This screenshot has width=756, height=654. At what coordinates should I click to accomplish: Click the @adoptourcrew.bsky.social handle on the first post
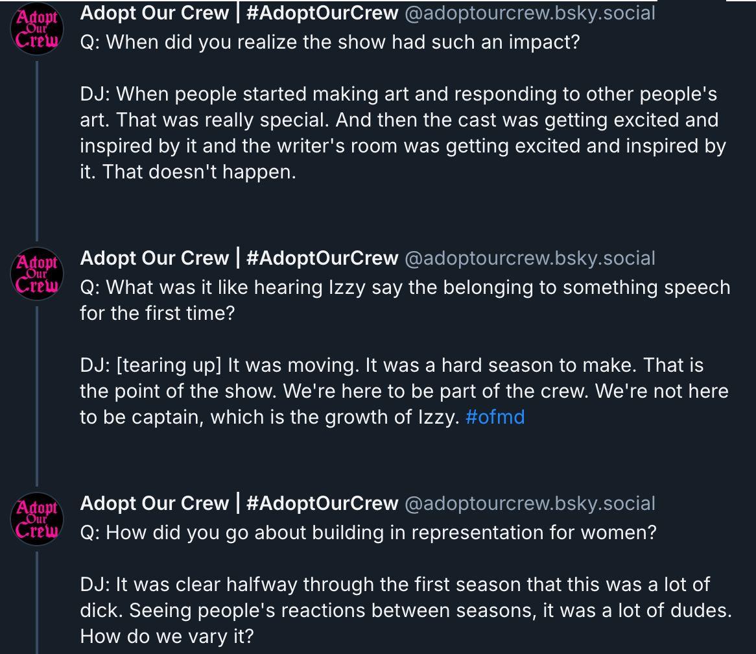[x=530, y=13]
